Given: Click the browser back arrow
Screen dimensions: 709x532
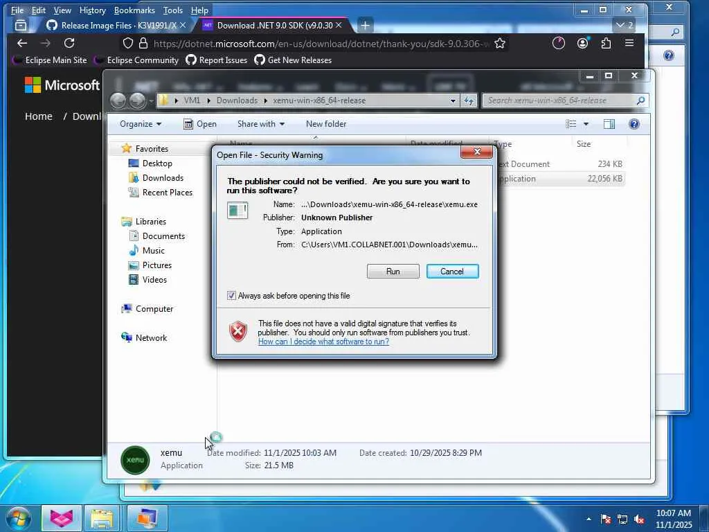Looking at the screenshot, I should point(21,43).
